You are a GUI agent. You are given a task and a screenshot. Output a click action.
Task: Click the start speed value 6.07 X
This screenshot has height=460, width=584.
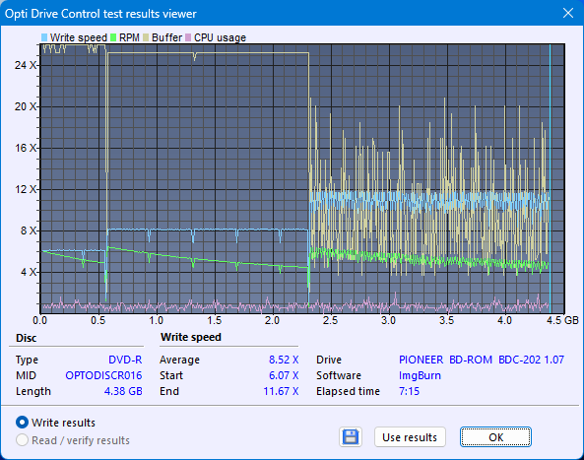[284, 375]
